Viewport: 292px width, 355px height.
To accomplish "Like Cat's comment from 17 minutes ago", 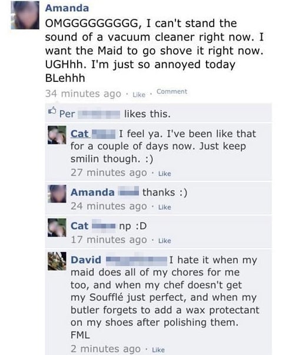I will 165,241.
